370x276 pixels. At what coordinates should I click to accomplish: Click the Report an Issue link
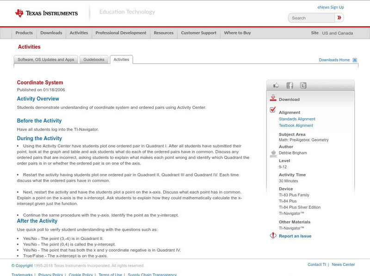[295, 236]
